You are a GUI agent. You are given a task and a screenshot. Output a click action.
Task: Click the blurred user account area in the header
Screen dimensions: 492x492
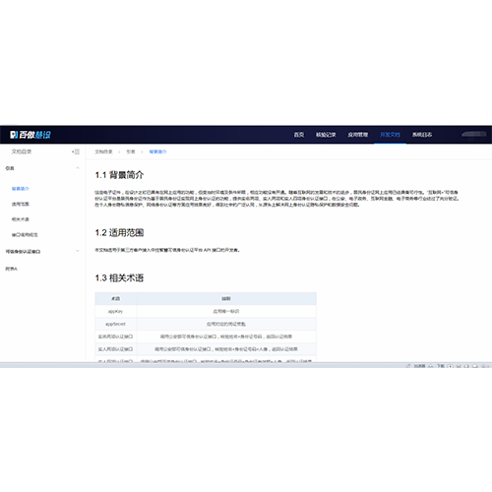(474, 135)
